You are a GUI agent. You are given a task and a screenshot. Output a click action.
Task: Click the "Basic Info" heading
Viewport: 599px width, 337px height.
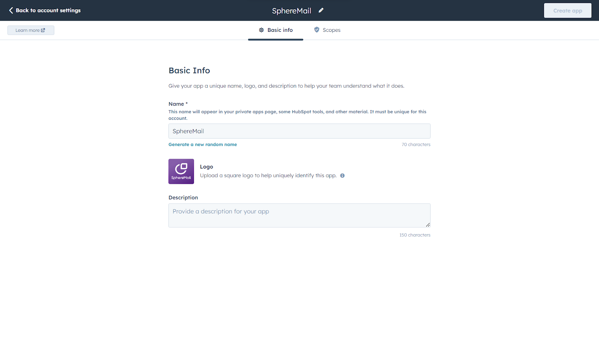pyautogui.click(x=189, y=70)
